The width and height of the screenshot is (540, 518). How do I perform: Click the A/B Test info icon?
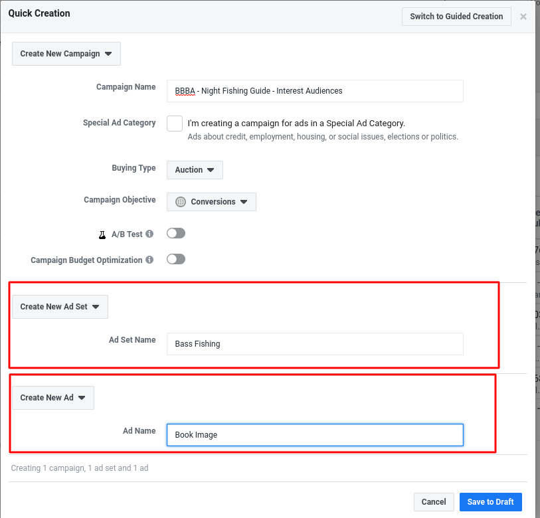click(x=149, y=234)
